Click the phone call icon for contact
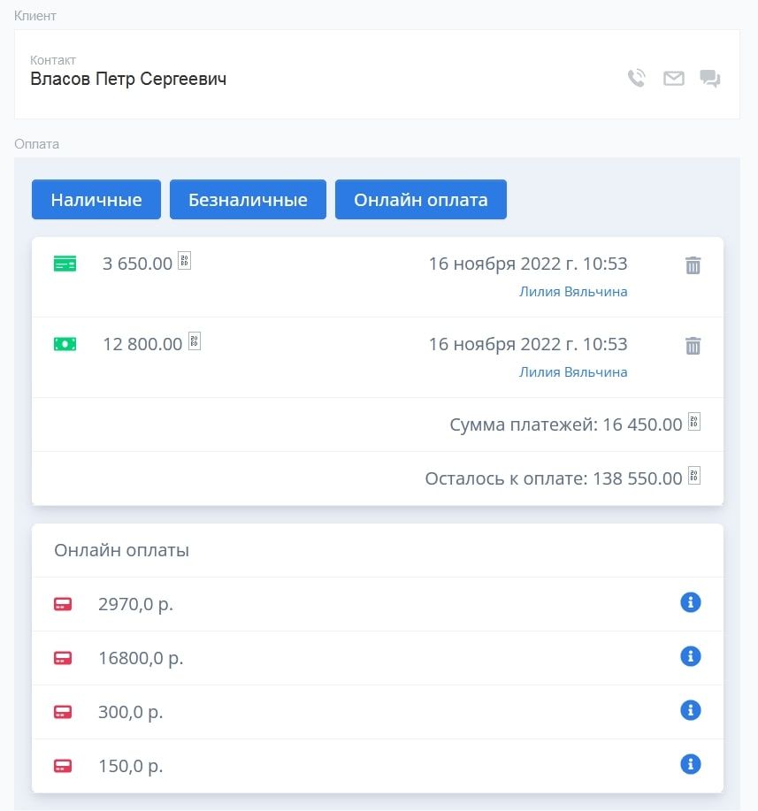The height and width of the screenshot is (811, 758). click(636, 79)
